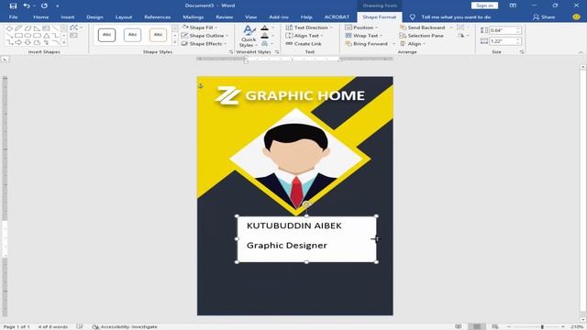The image size is (587, 330).
Task: Open the Align objects dropdown
Action: [x=413, y=44]
